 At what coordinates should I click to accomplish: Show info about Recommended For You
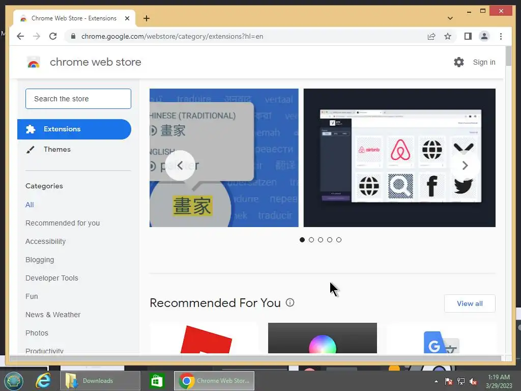pyautogui.click(x=290, y=302)
